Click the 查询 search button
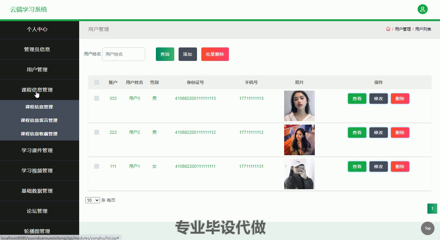The image size is (440, 240). (x=165, y=54)
